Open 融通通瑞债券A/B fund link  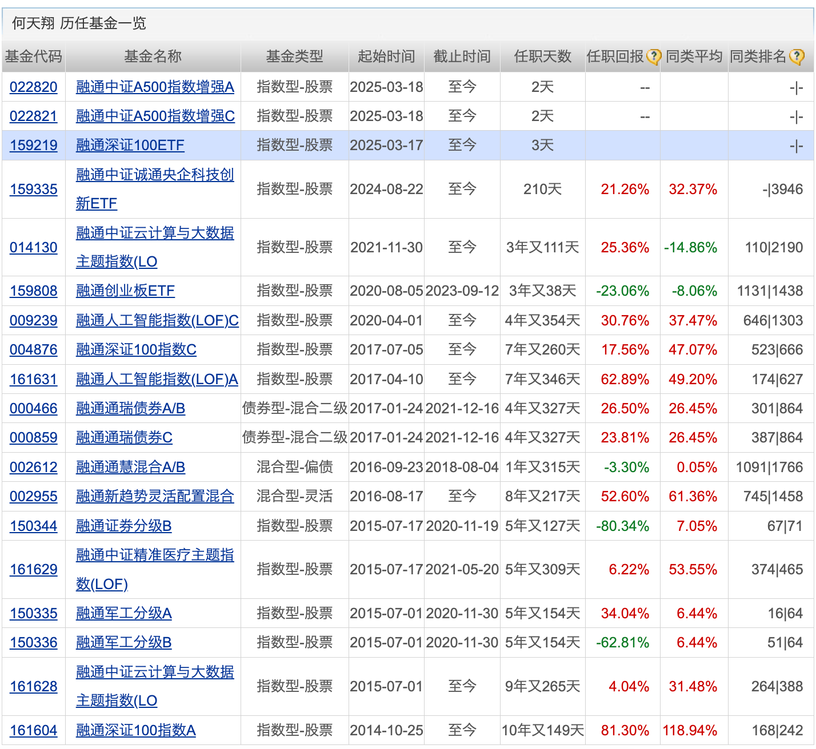pos(130,408)
